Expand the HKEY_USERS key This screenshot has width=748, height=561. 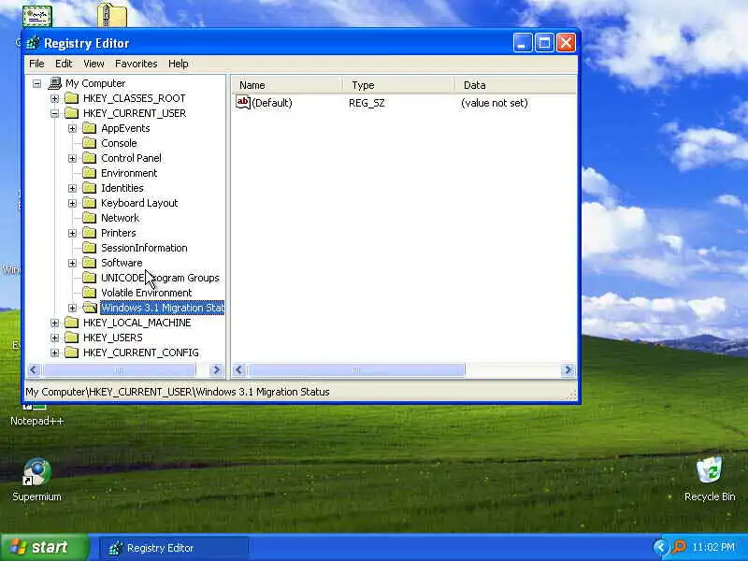[54, 338]
